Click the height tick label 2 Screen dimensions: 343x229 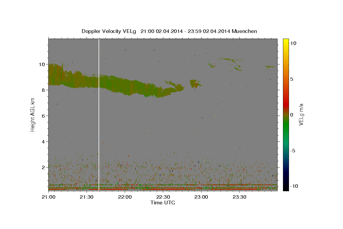44,167
